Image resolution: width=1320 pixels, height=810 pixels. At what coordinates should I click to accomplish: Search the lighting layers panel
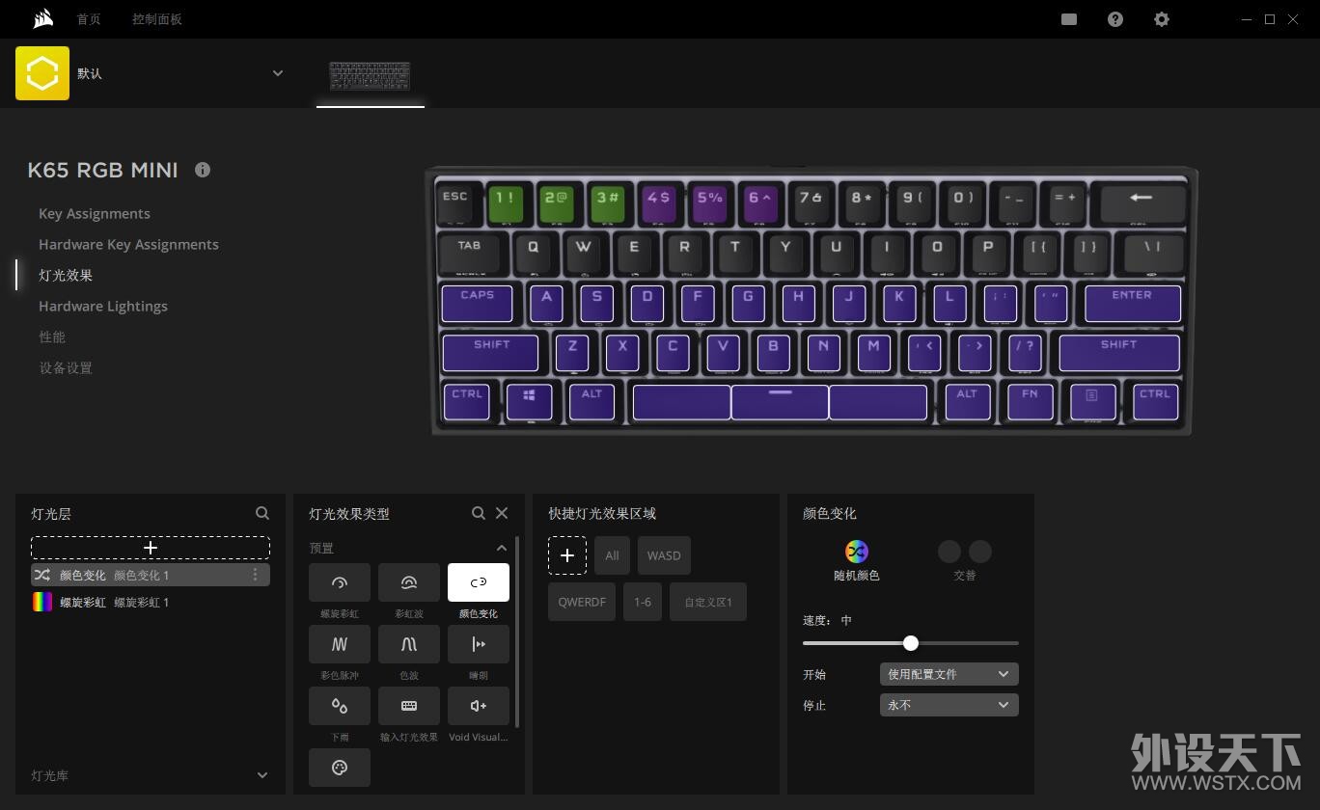262,513
